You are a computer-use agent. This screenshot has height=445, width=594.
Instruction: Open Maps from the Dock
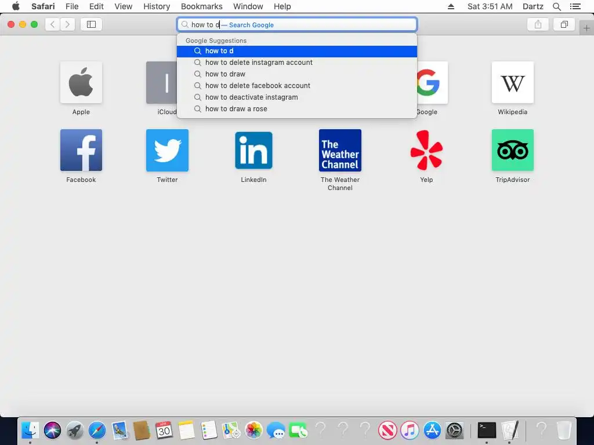[231, 431]
